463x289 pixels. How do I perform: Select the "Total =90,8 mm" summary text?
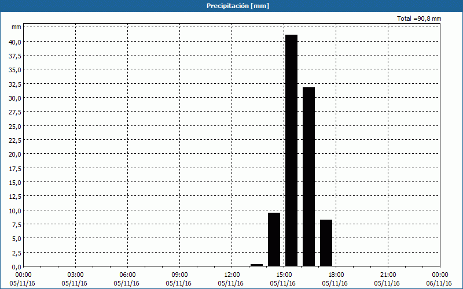pyautogui.click(x=419, y=18)
